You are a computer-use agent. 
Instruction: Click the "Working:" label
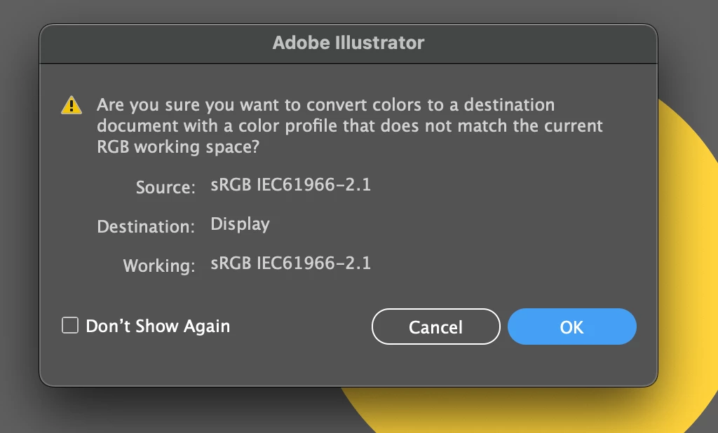pos(158,266)
